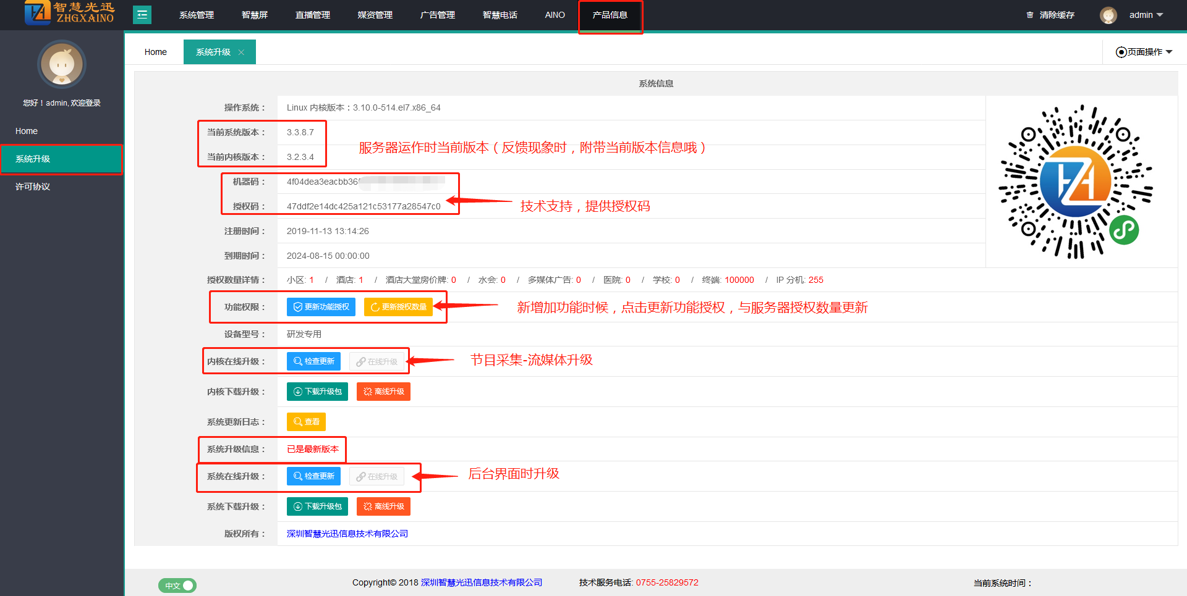
Task: Click the sidebar collapse hamburger icon
Action: click(142, 15)
